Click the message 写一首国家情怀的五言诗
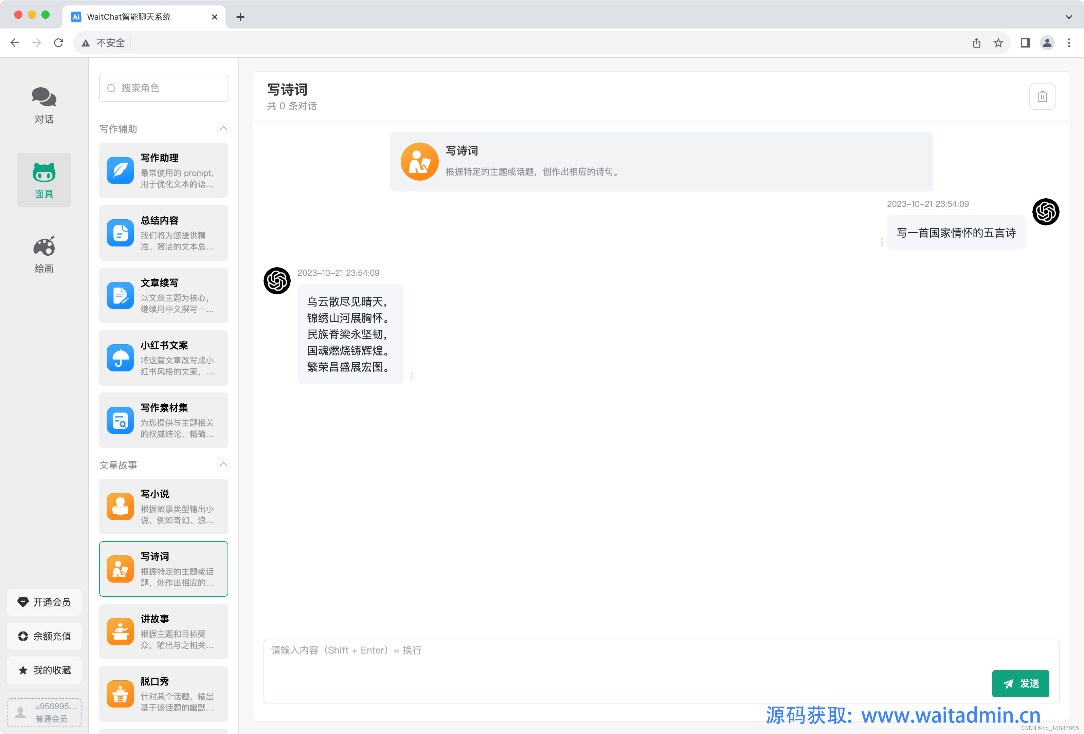 coord(956,233)
